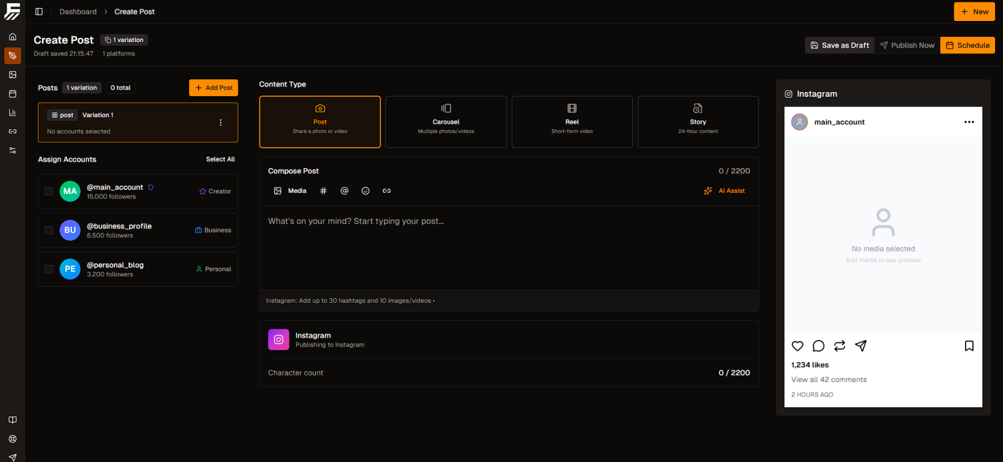
Task: Insert a hashtag using the # icon
Action: (x=323, y=191)
